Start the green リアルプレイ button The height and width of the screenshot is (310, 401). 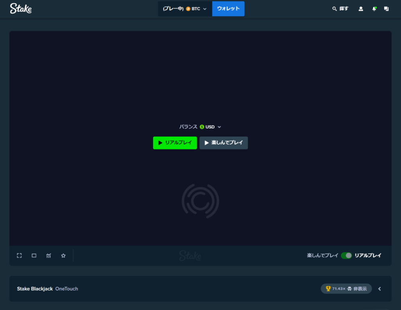click(175, 143)
